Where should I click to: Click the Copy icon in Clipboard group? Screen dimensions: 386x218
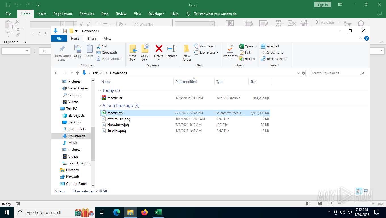[x=77, y=49]
